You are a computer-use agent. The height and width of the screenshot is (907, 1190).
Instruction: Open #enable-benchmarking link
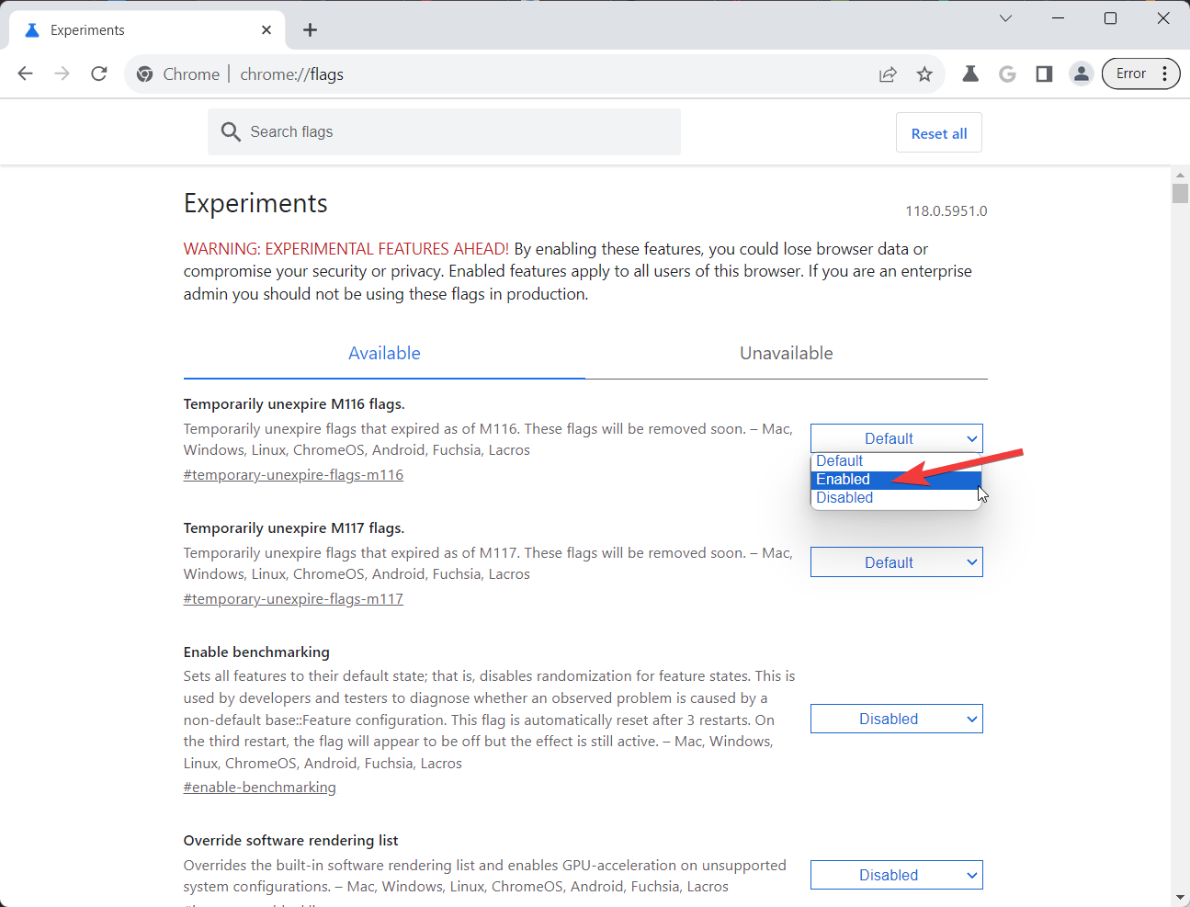pyautogui.click(x=260, y=788)
